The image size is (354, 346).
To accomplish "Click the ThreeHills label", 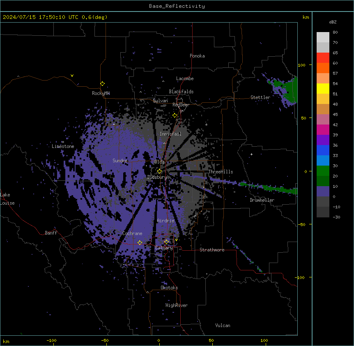I will tap(221, 172).
